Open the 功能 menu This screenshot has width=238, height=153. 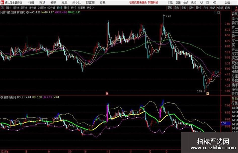[x=170, y=3]
